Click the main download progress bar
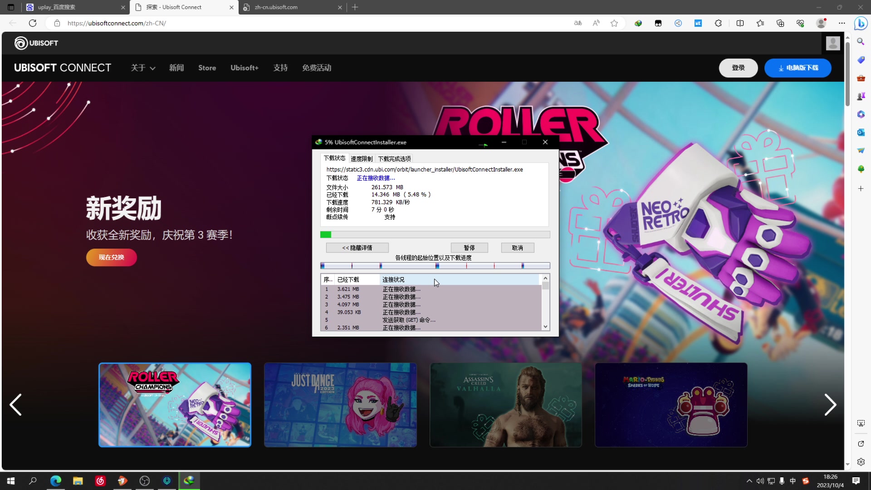The image size is (871, 490). tap(435, 235)
